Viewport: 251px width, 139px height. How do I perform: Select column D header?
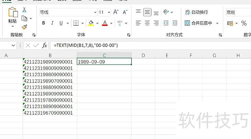click(x=143, y=55)
